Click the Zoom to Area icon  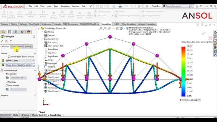[x=105, y=28]
